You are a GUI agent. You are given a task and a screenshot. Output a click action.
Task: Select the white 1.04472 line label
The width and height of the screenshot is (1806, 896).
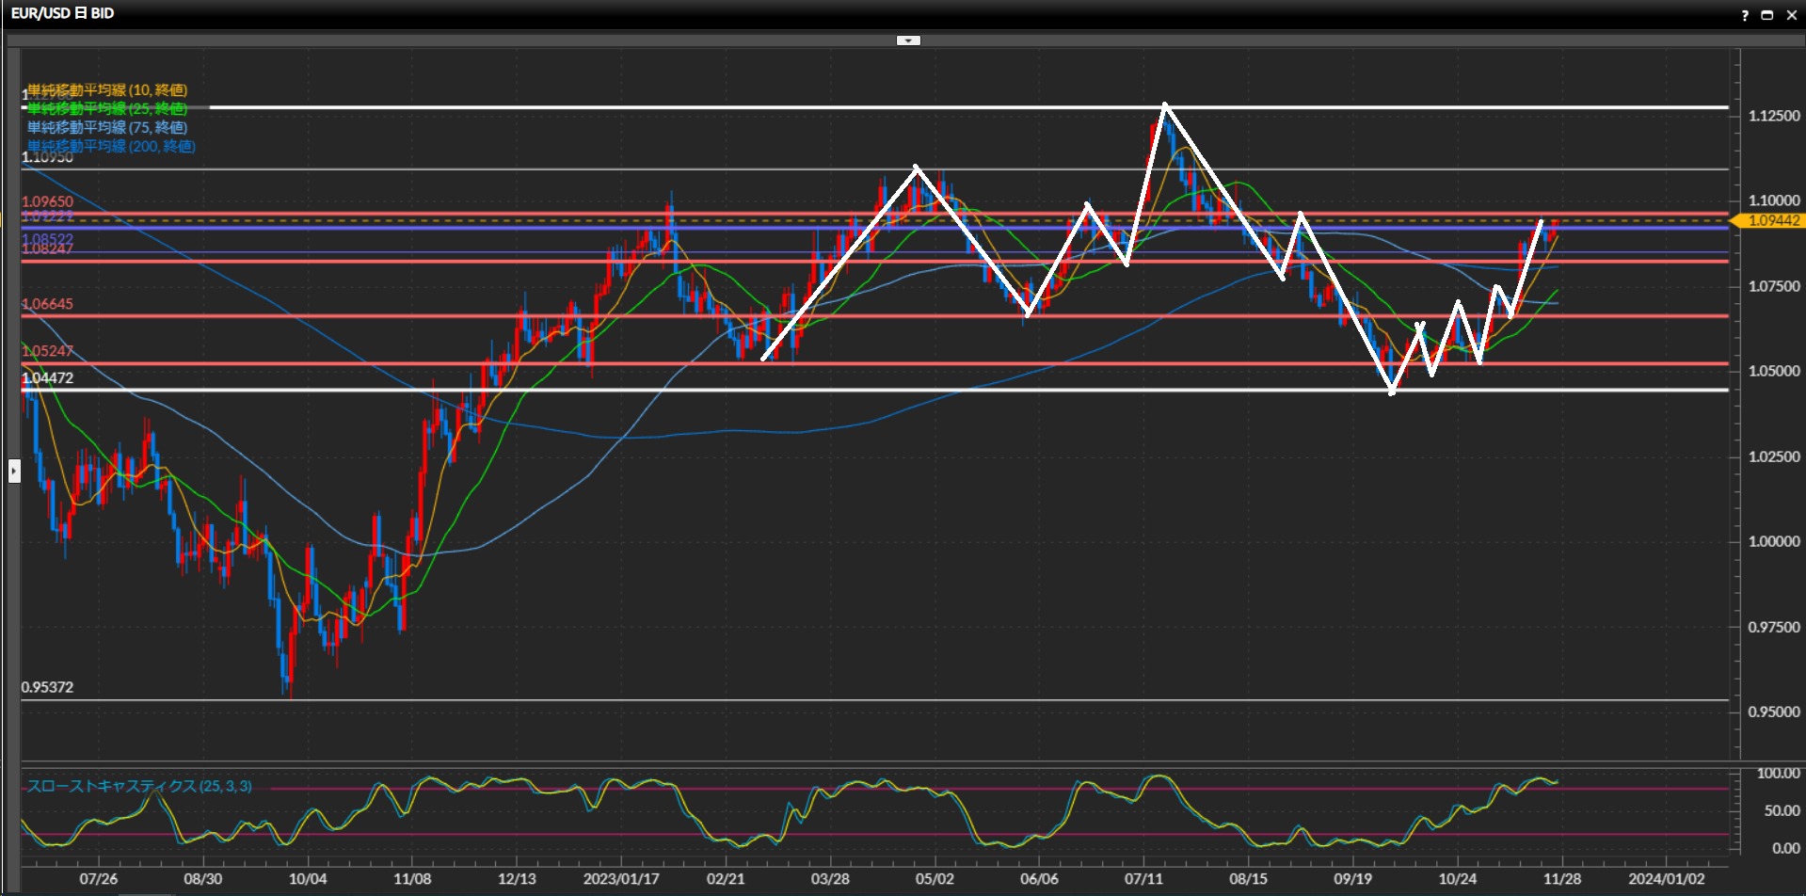47,377
